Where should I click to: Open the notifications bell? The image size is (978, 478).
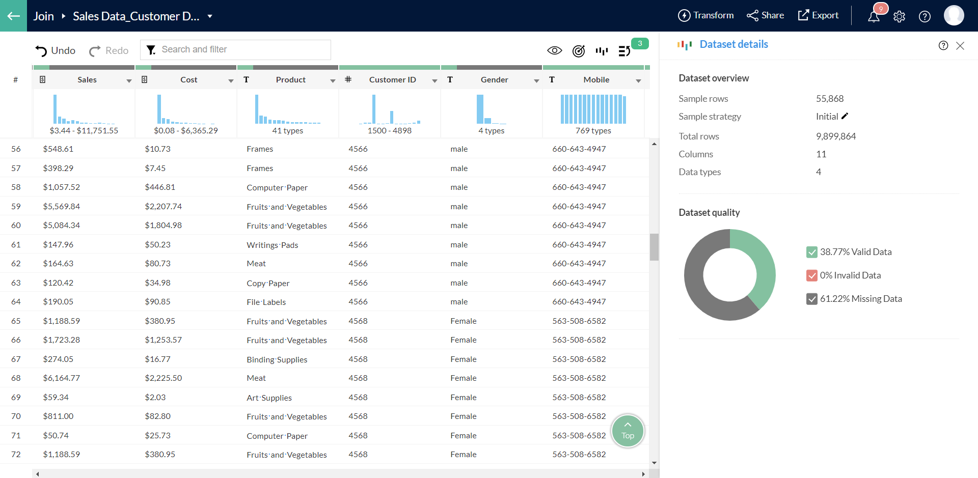[874, 16]
